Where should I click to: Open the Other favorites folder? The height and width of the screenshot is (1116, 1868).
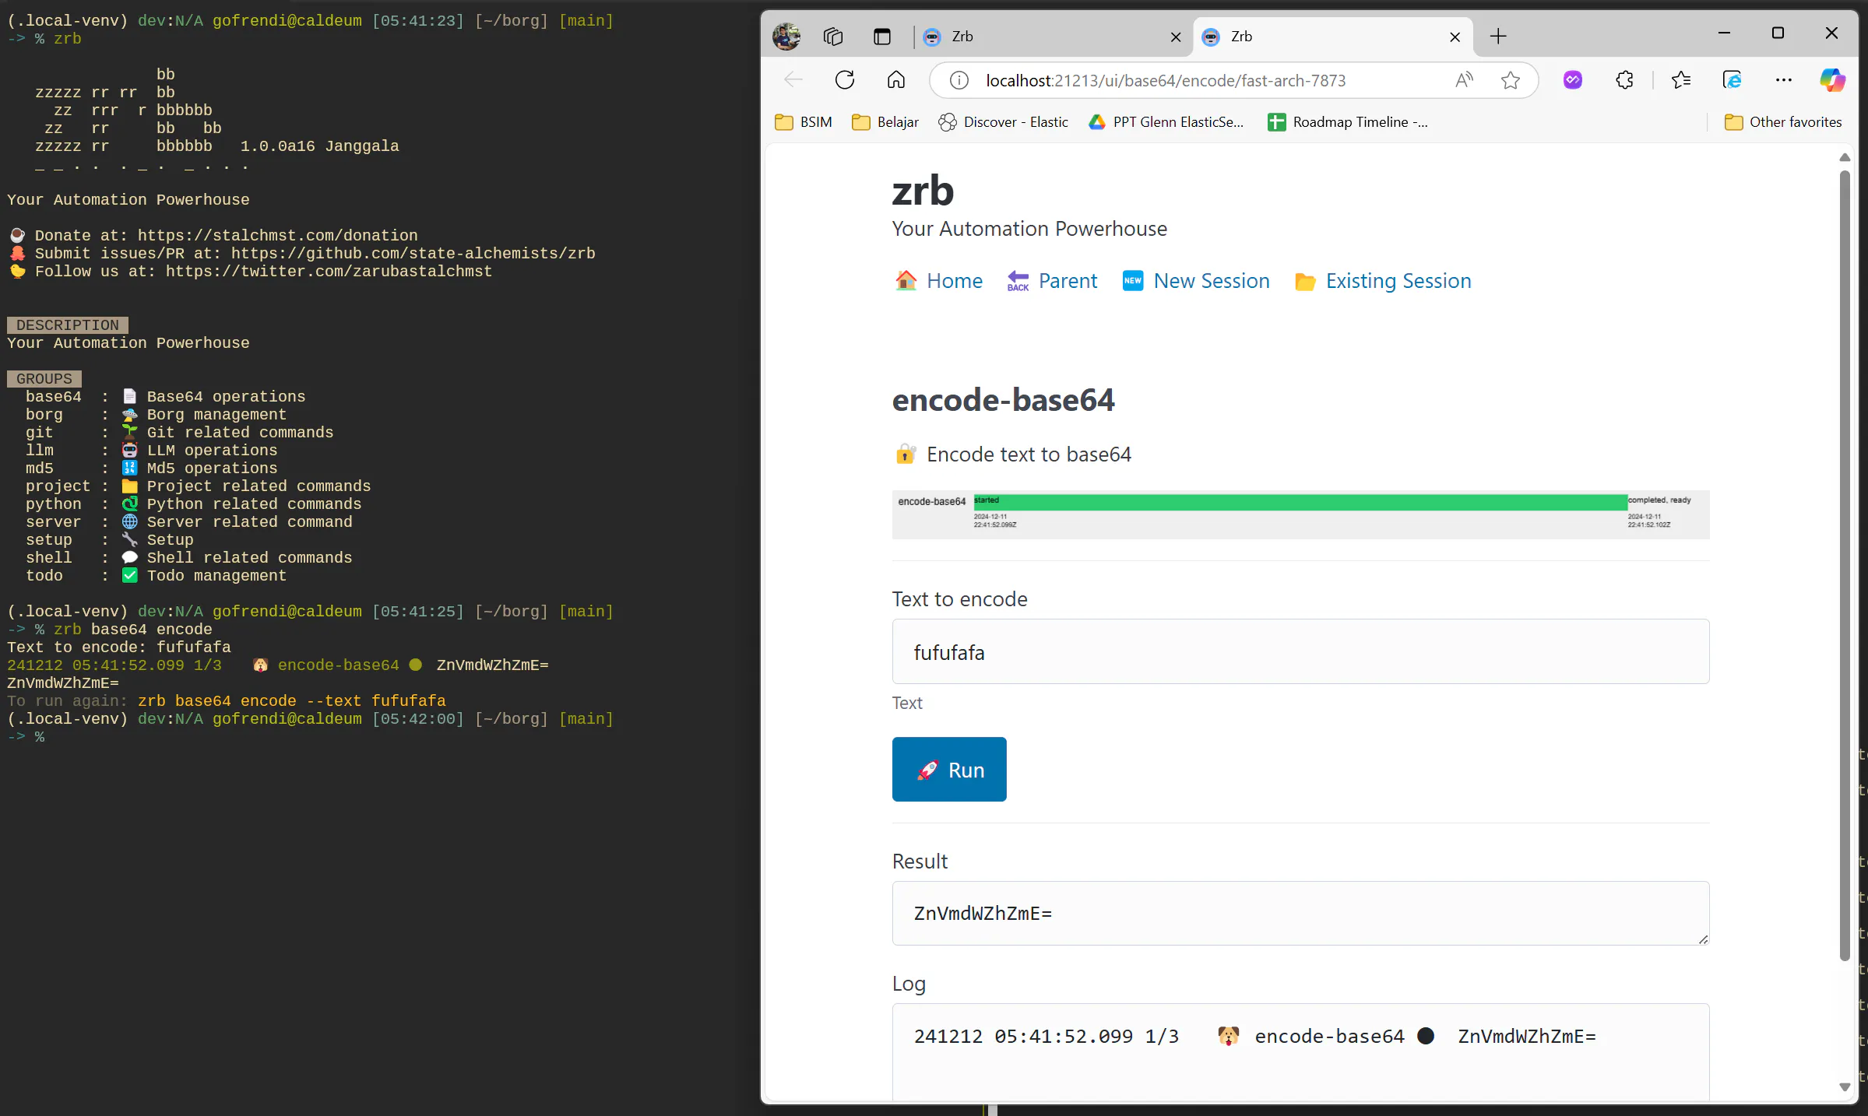click(x=1783, y=122)
